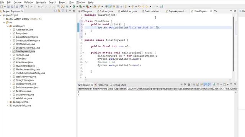Open the Source menu

pyautogui.click(x=18, y=2)
